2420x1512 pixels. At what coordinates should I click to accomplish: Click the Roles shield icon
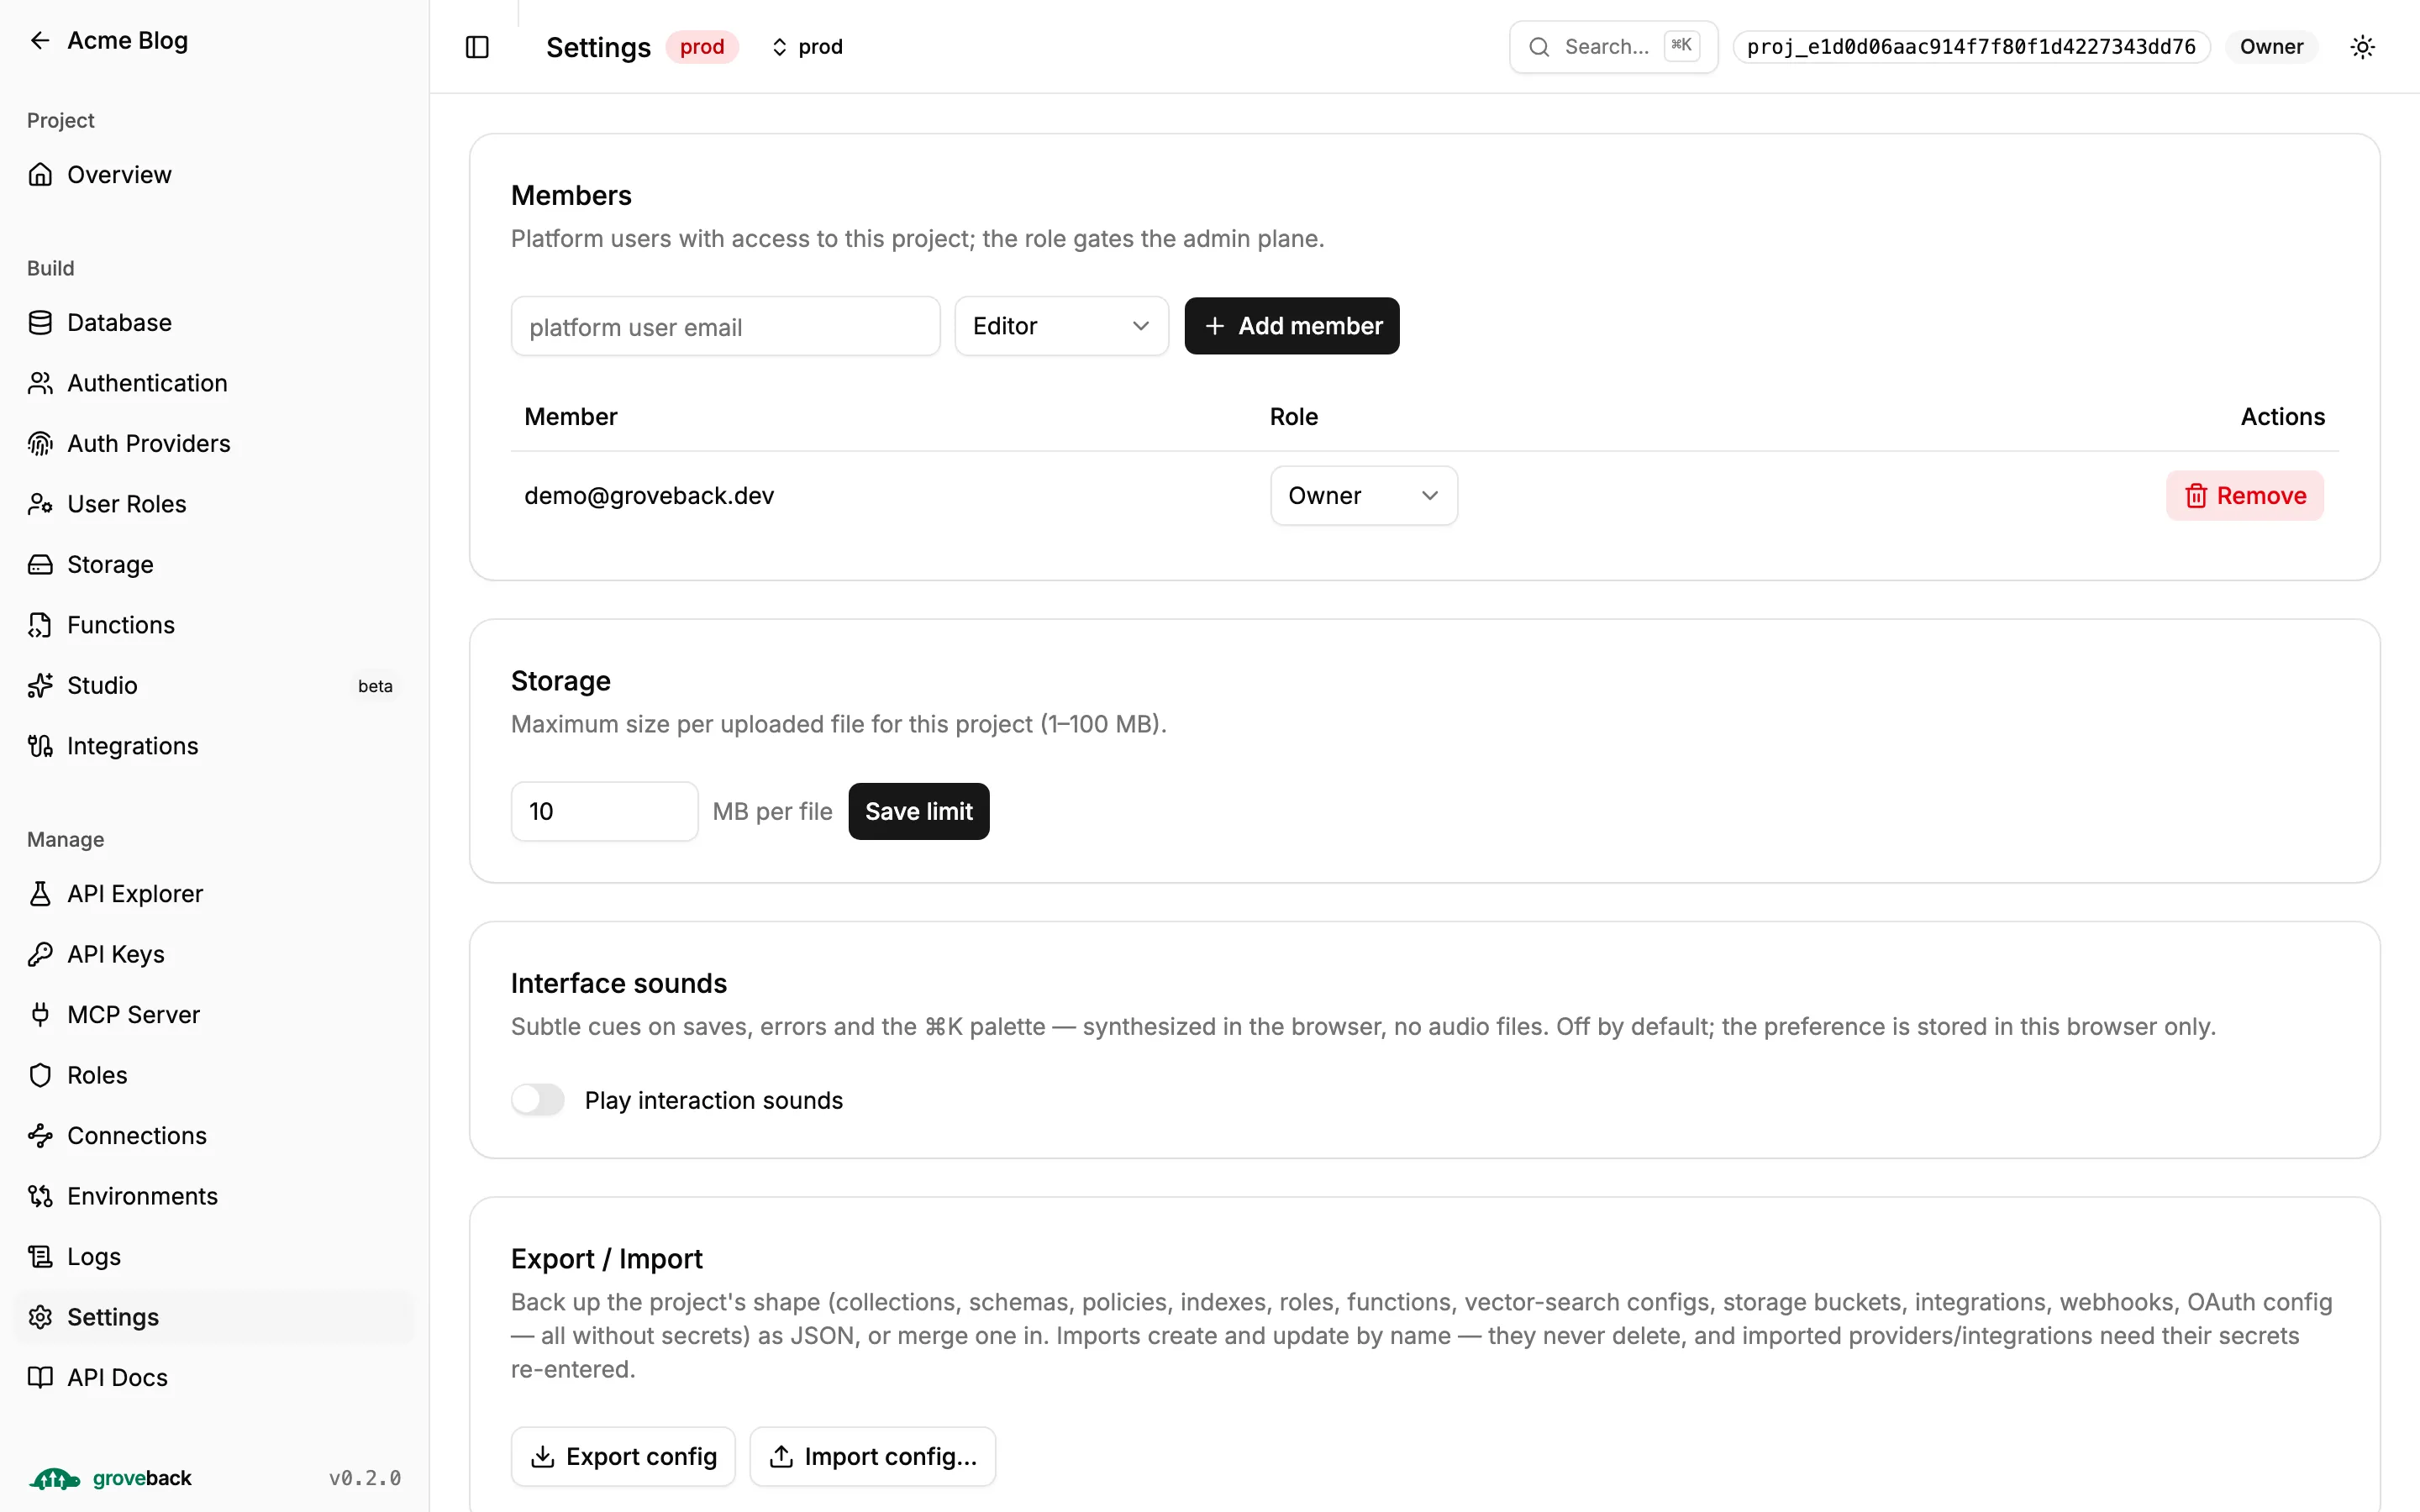pos(40,1076)
